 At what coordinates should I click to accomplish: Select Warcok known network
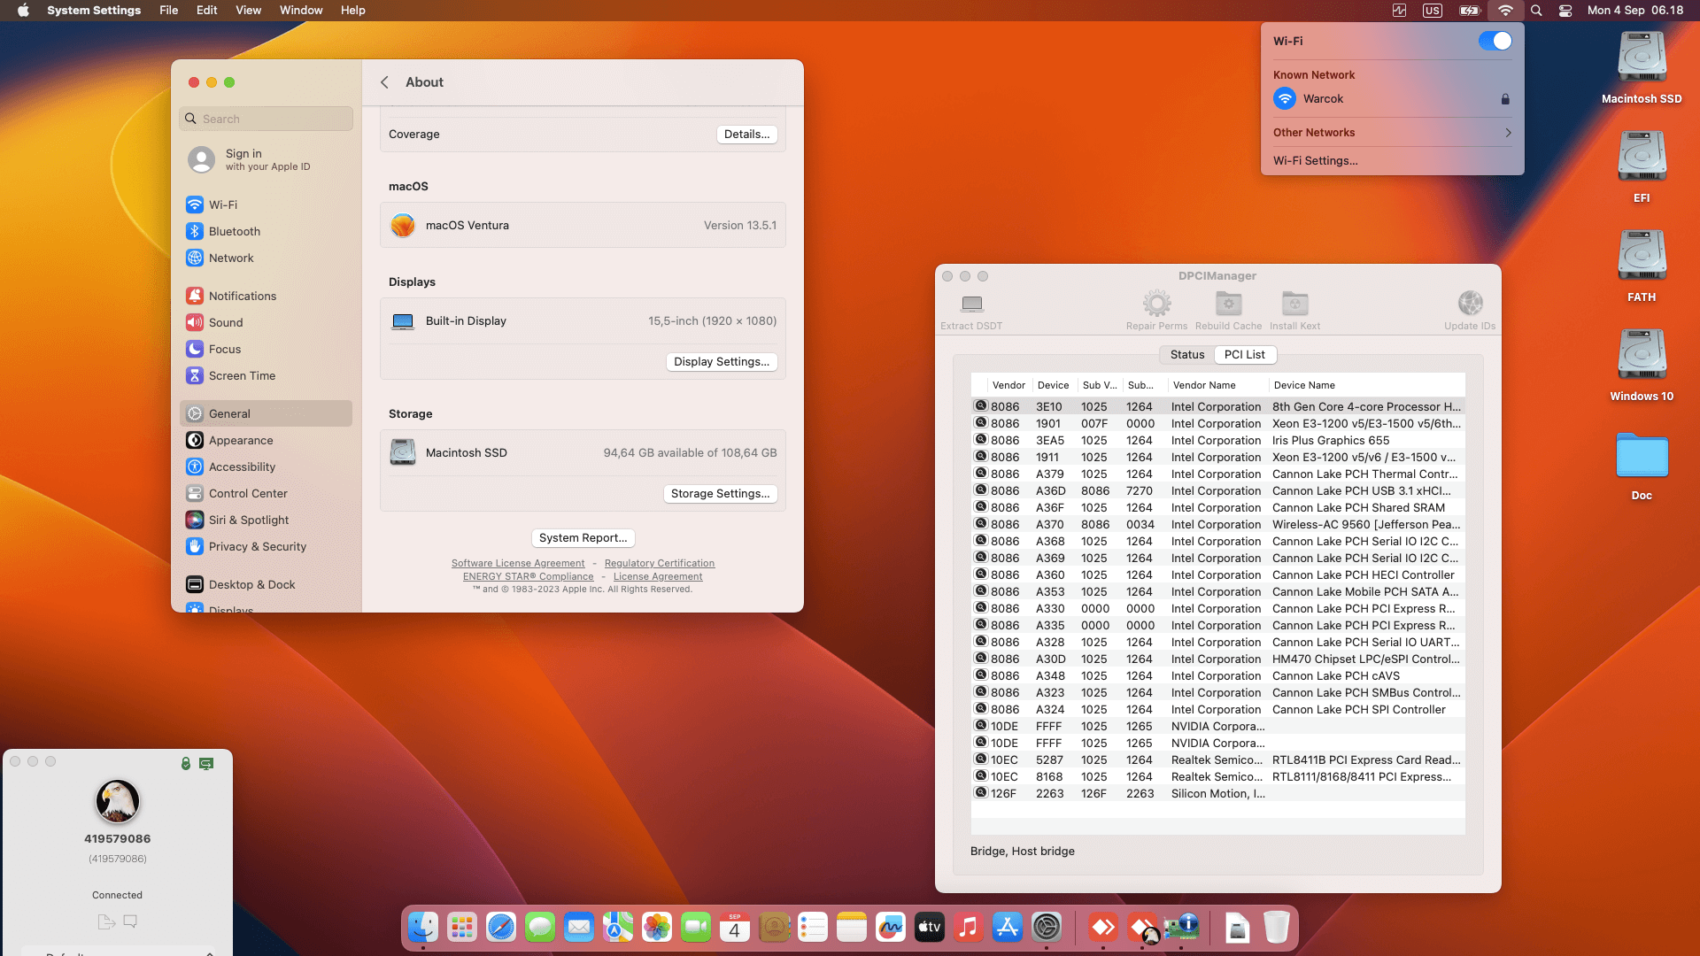1392,99
